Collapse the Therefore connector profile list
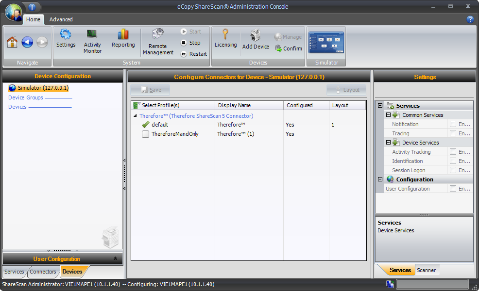Image resolution: width=479 pixels, height=291 pixels. pos(135,115)
